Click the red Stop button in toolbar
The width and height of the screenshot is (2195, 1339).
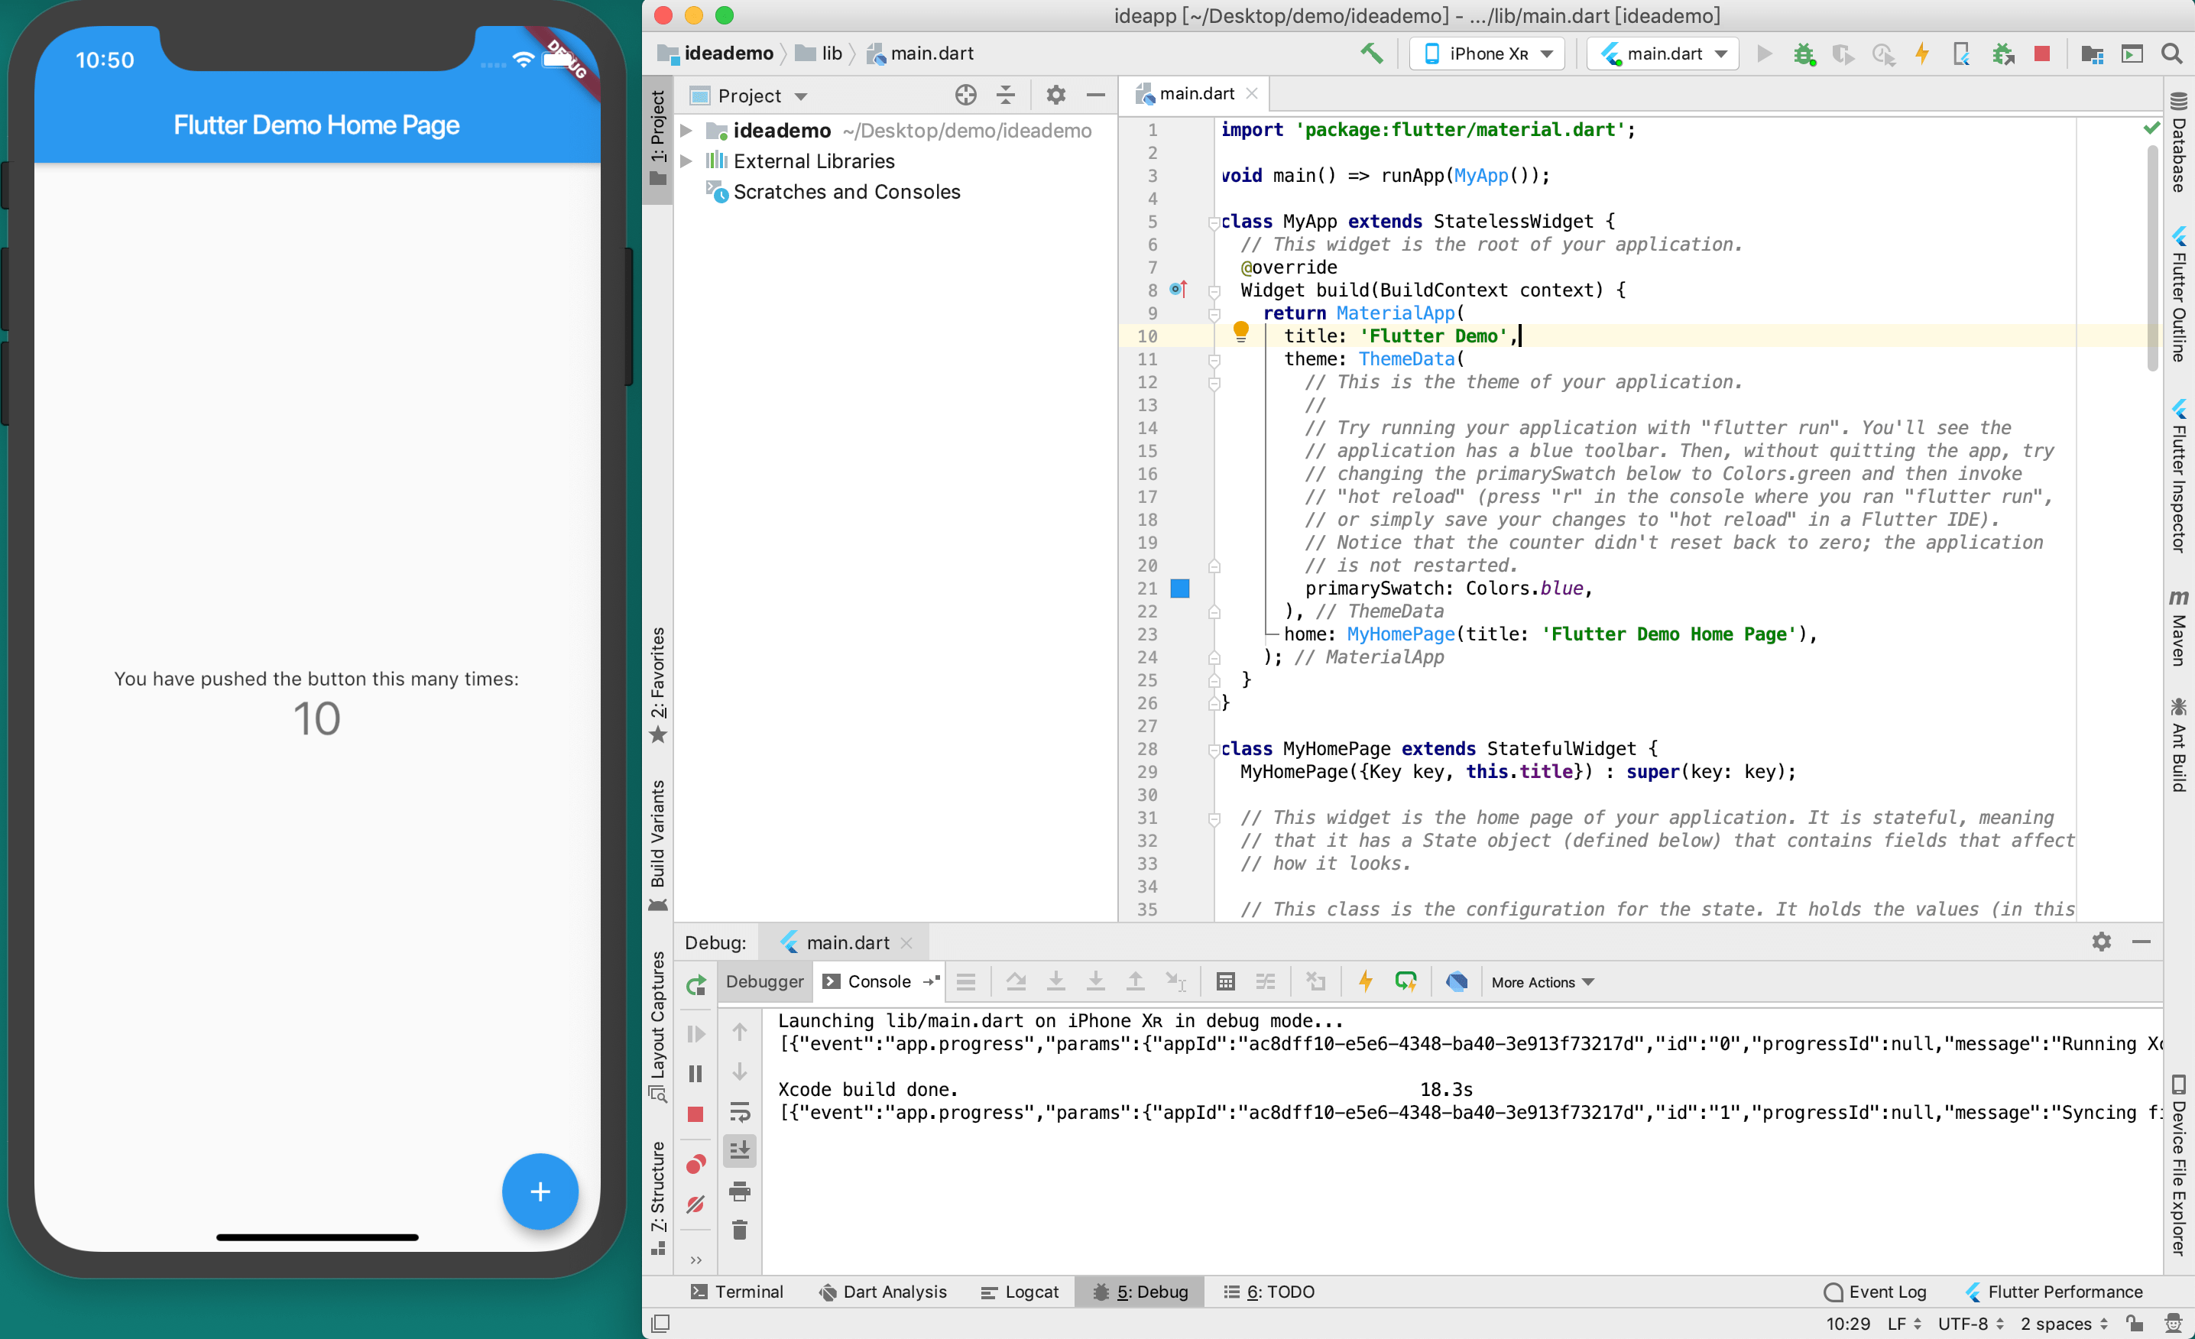coord(2043,53)
